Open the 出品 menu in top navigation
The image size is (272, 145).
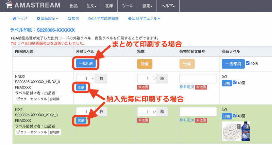click(74, 6)
